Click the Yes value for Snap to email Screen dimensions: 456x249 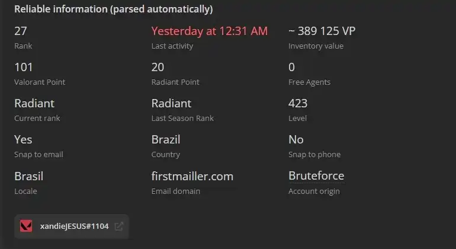(x=23, y=139)
